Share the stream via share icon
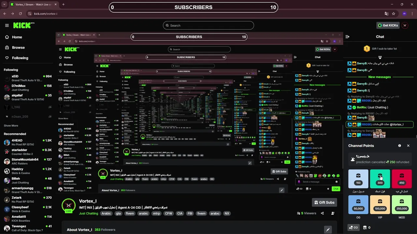The width and height of the screenshot is (417, 234). point(322,213)
